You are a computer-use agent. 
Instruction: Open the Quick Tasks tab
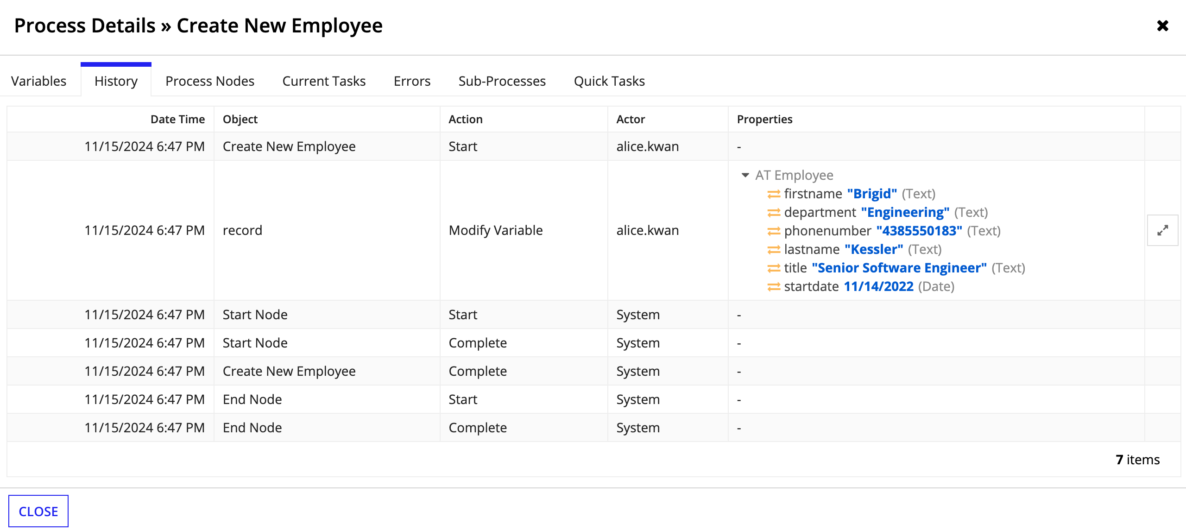click(609, 81)
